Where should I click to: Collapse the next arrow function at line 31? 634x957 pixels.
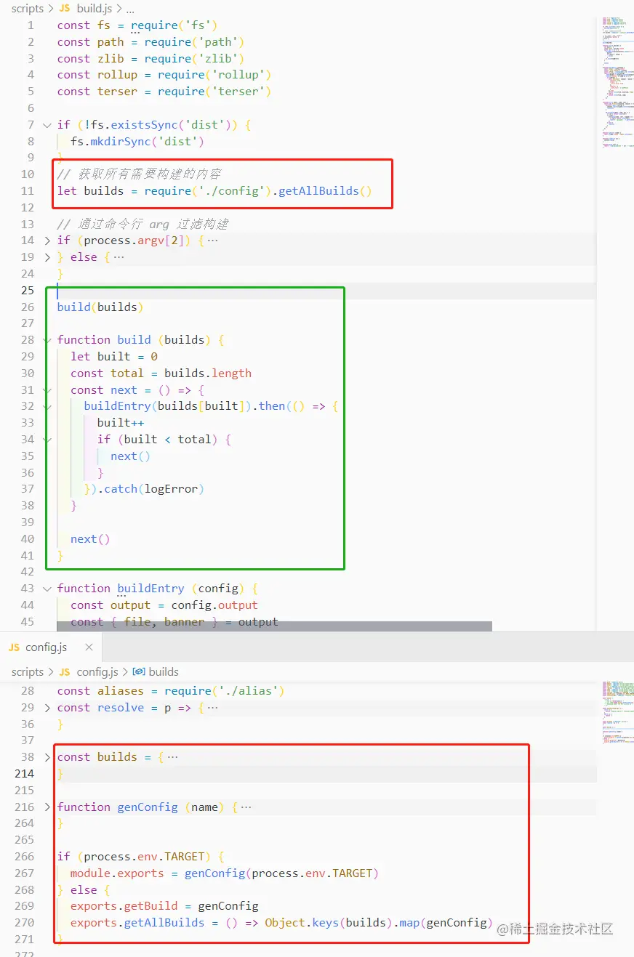[47, 390]
